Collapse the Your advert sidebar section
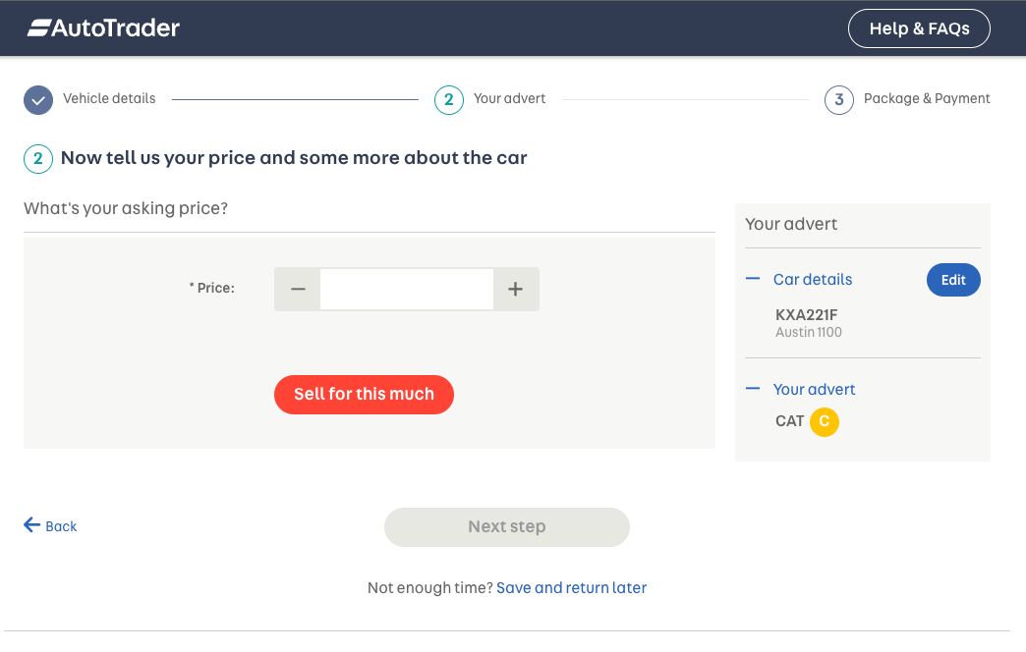The height and width of the screenshot is (652, 1026). [753, 389]
